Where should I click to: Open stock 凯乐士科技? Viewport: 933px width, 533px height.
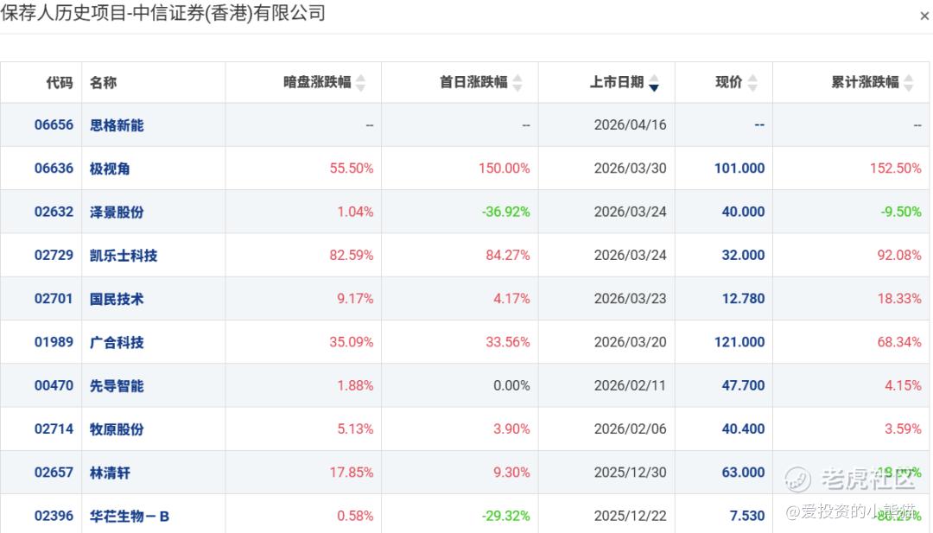click(124, 255)
